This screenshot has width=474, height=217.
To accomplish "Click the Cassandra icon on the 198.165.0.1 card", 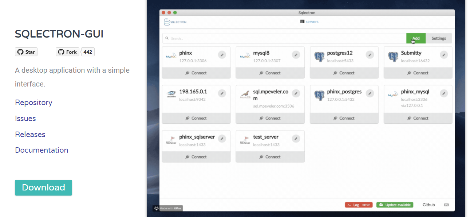I will pos(171,93).
